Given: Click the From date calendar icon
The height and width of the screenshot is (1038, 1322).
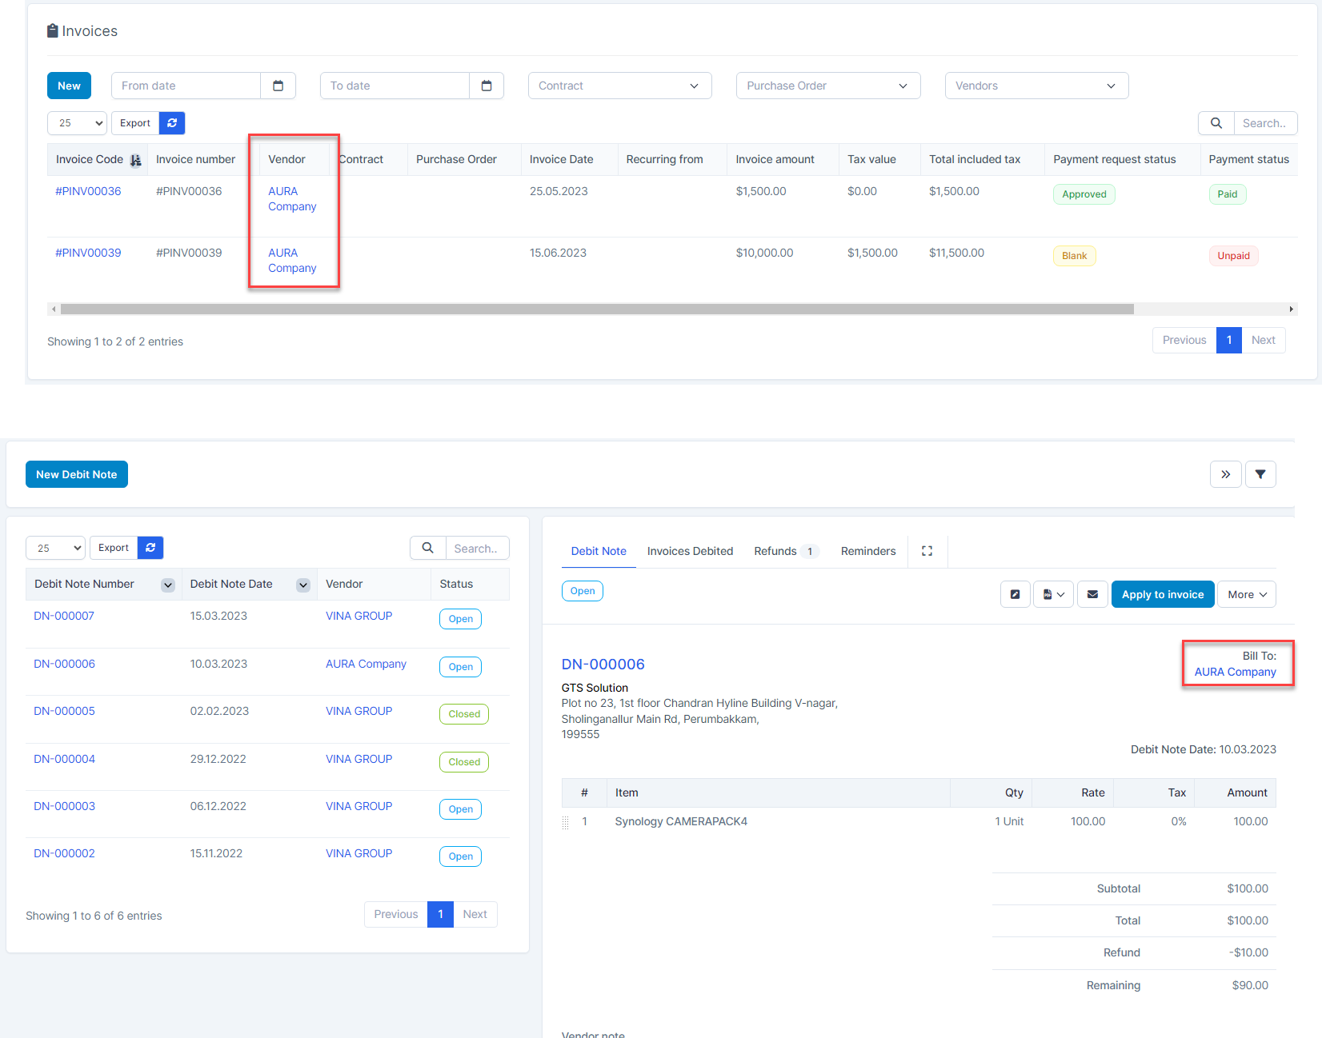Looking at the screenshot, I should (x=278, y=86).
